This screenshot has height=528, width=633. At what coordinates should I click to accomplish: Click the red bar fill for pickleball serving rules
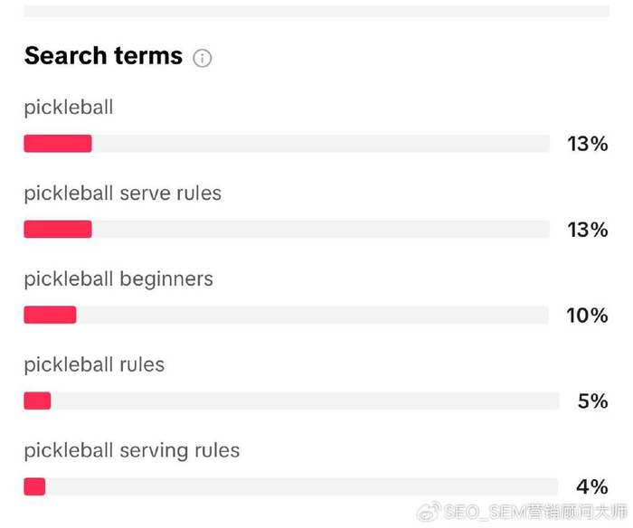pos(34,486)
